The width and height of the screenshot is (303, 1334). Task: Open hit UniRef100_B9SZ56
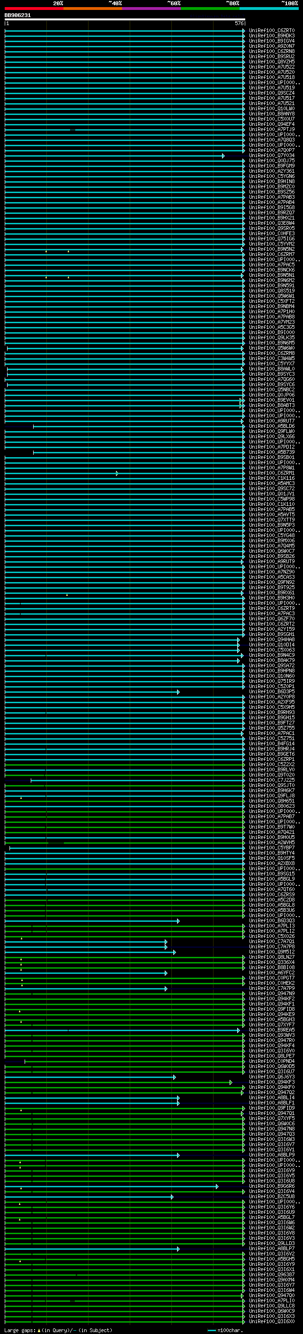tap(272, 192)
